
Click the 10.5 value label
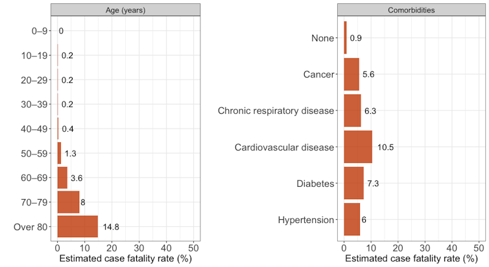(x=385, y=147)
